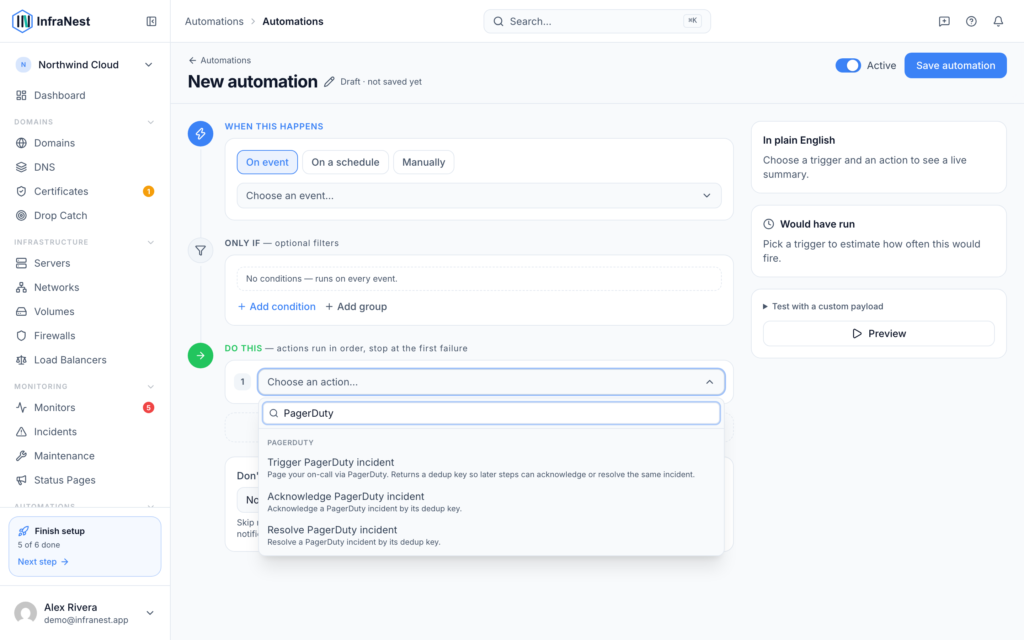Click the 'Would have run' heading
This screenshot has height=640, width=1024.
(x=817, y=224)
